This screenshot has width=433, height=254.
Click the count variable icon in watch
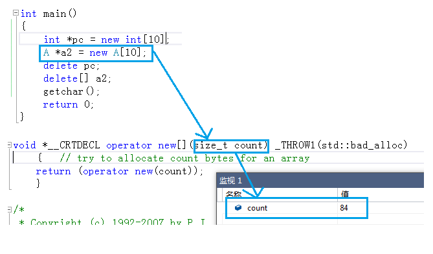(x=238, y=207)
